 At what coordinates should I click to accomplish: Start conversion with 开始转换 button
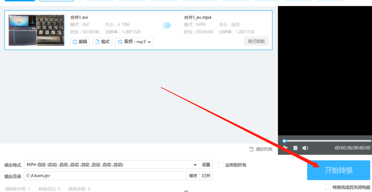[339, 170]
